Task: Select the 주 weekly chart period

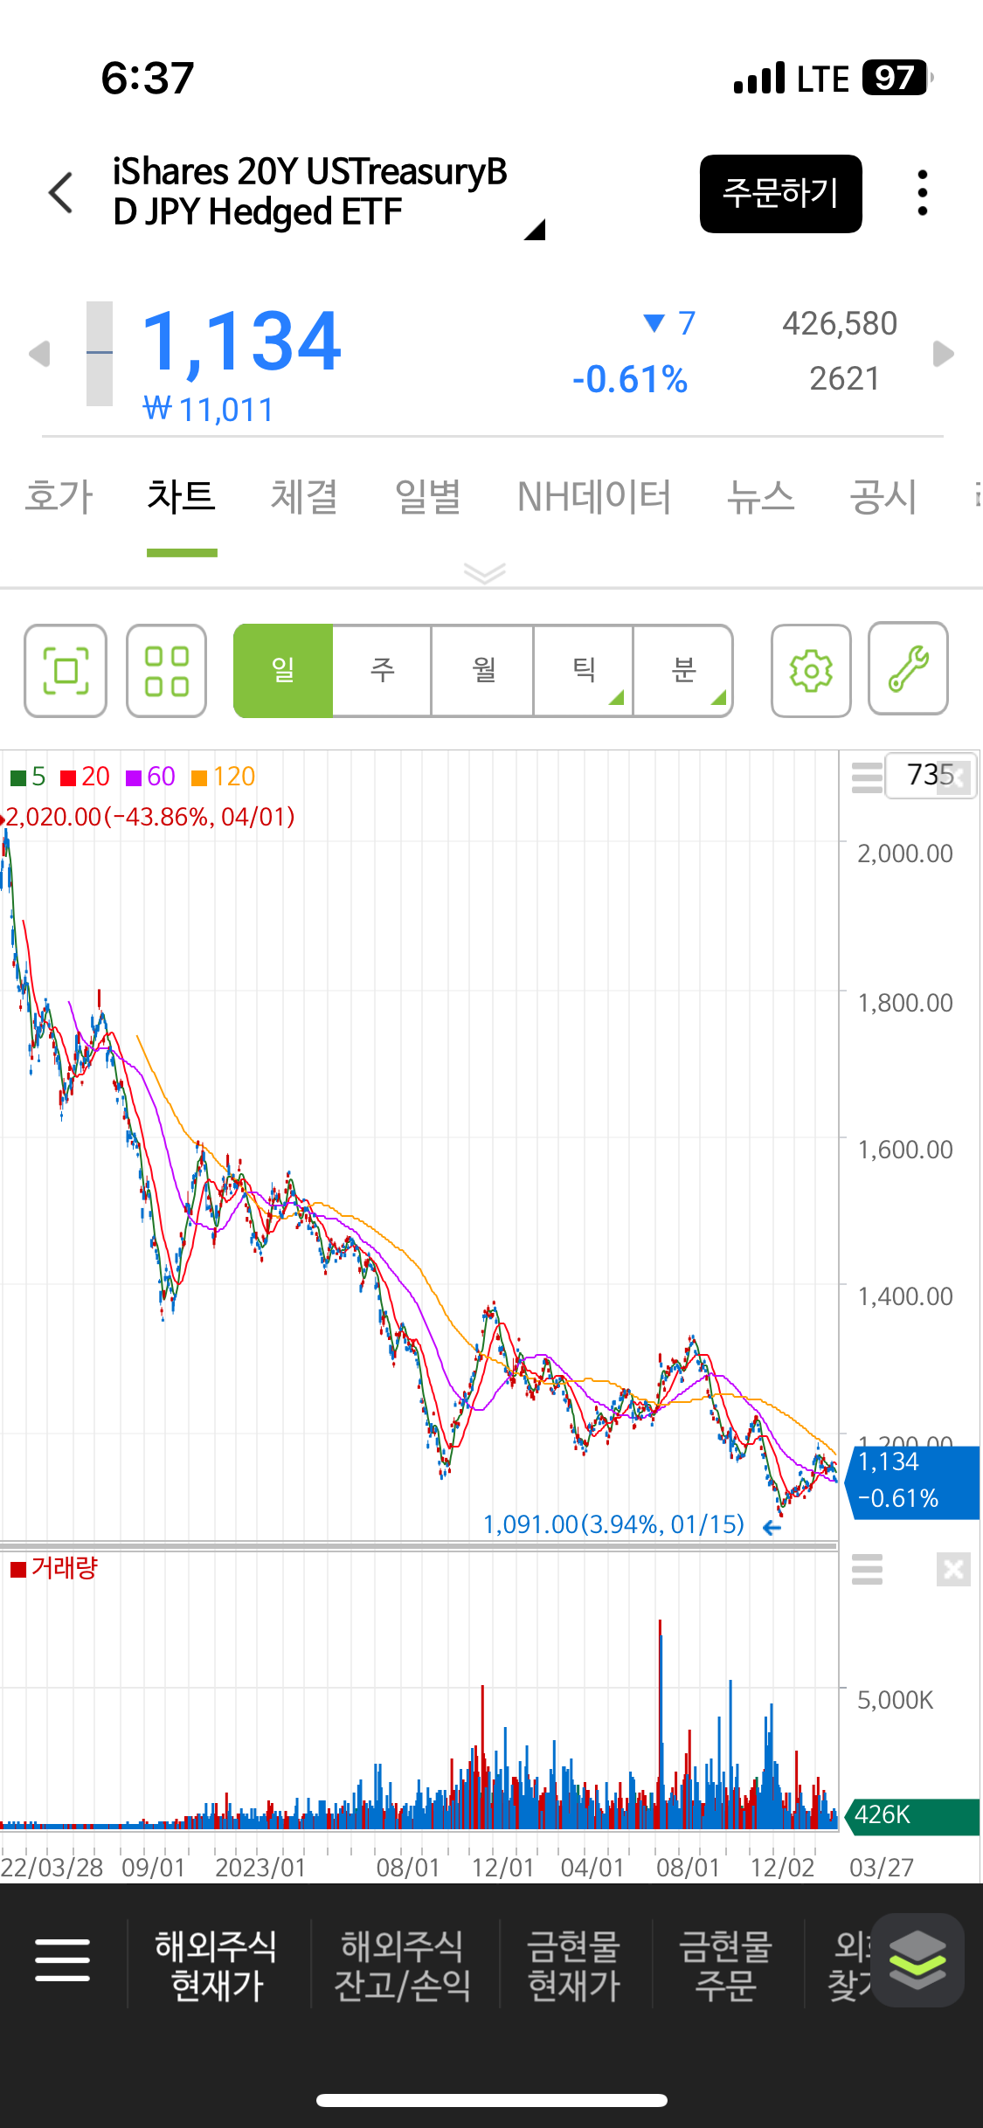Action: click(x=383, y=671)
